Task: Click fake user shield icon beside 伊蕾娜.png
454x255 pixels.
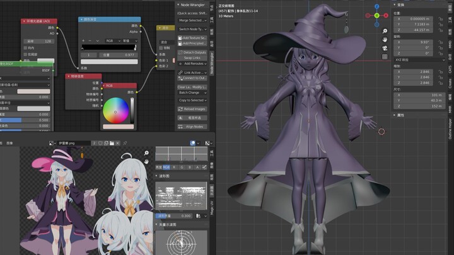Action: 100,143
